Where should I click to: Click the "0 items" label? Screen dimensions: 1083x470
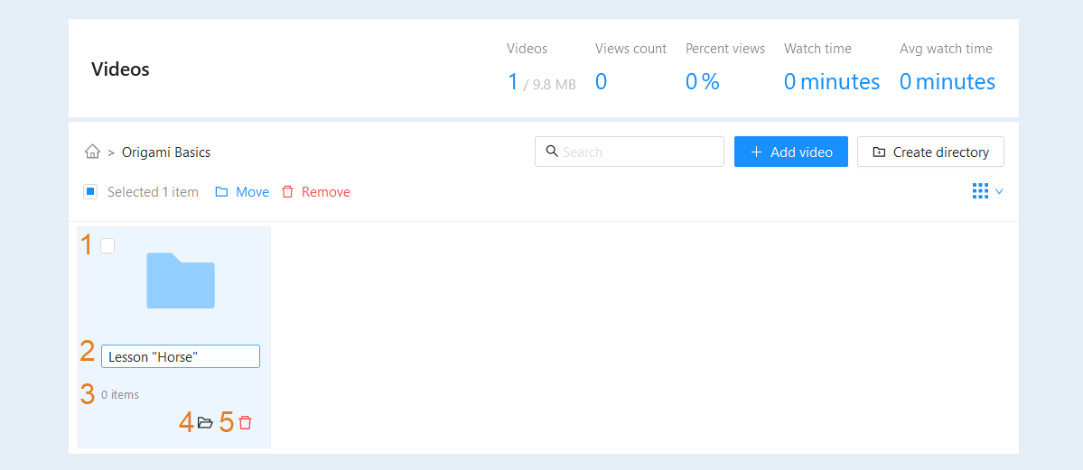tap(120, 395)
